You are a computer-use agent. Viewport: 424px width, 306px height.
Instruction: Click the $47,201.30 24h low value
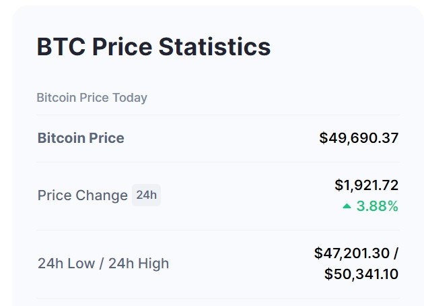(x=352, y=253)
